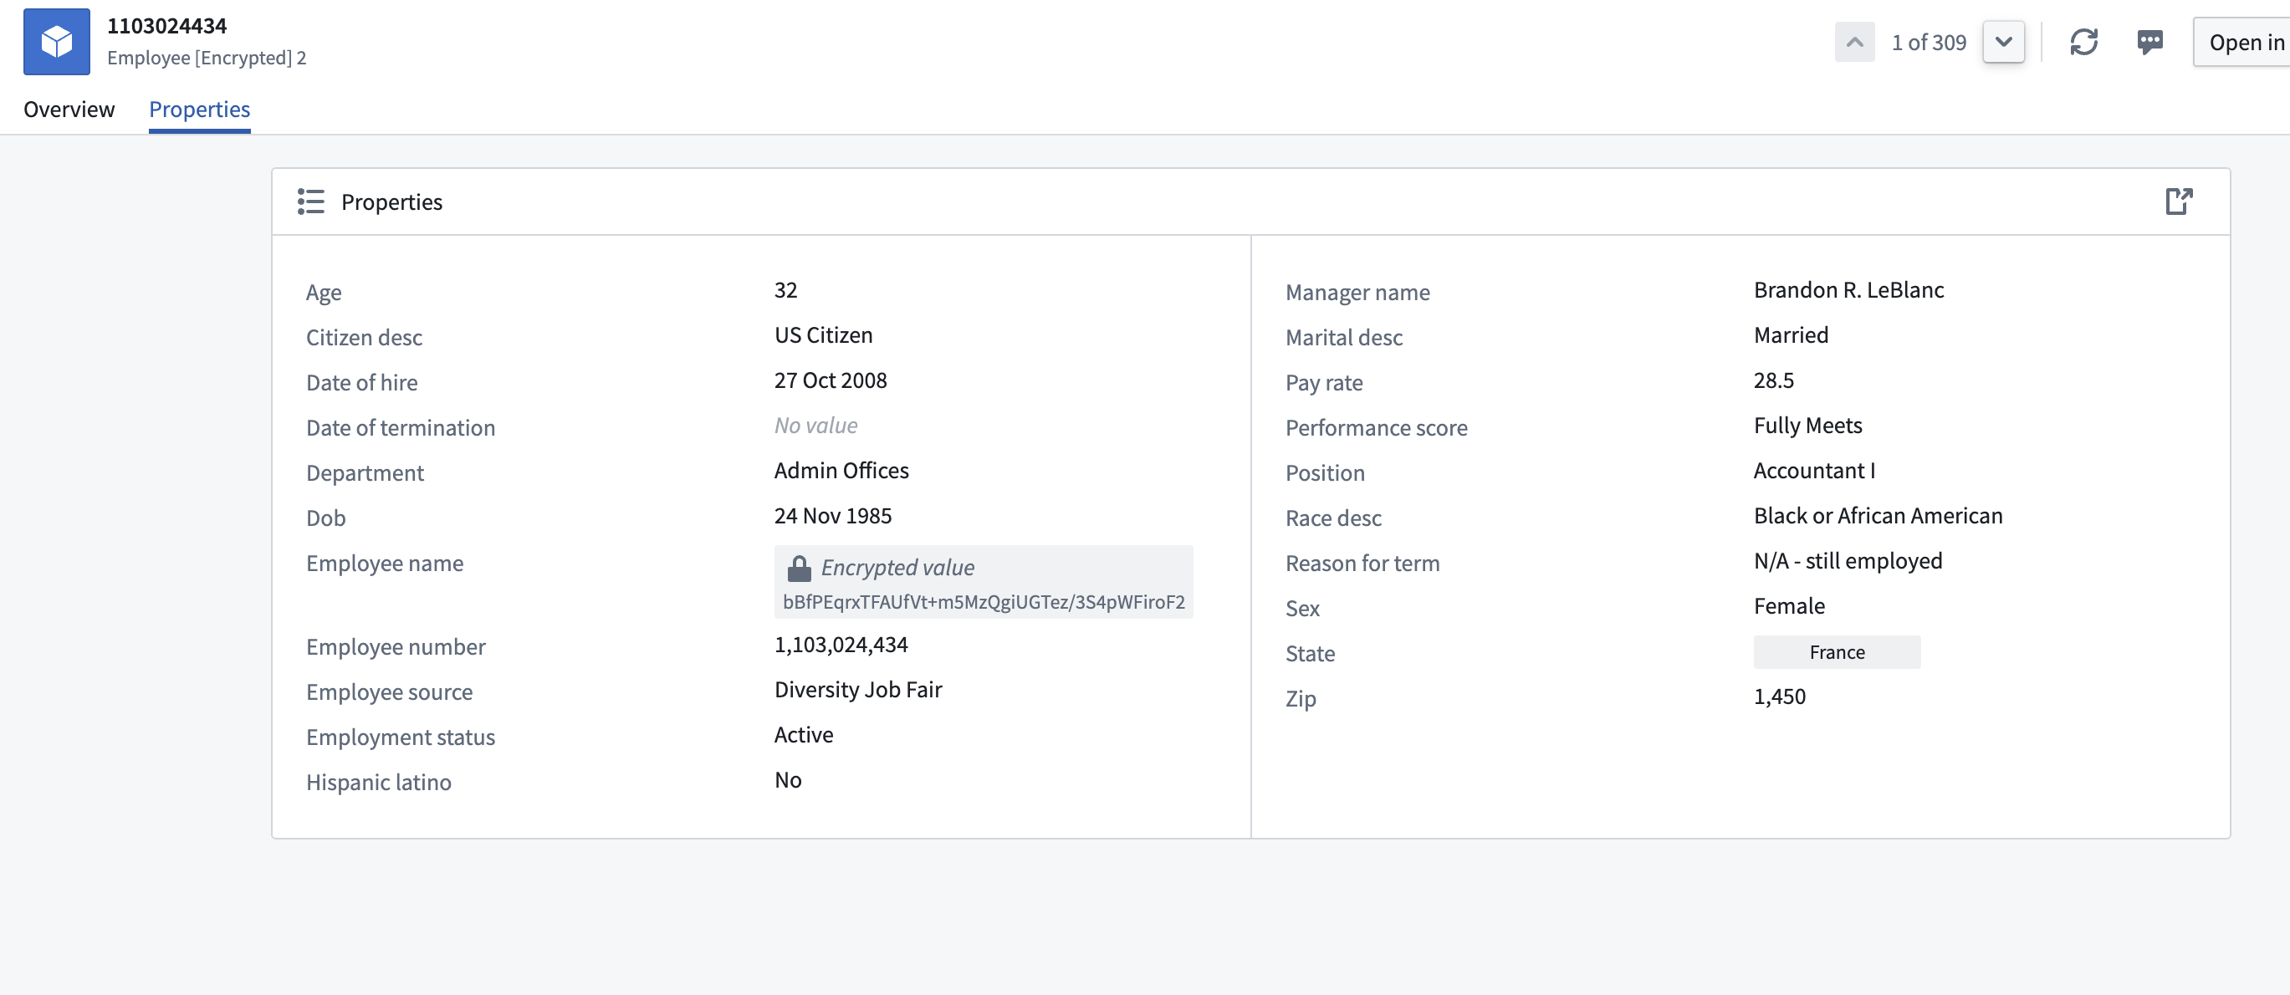Click the blue cube object type icon

(x=56, y=42)
